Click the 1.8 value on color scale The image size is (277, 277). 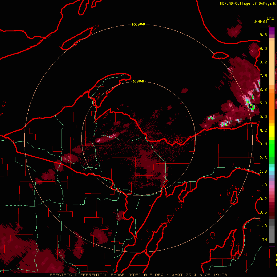click(263, 171)
